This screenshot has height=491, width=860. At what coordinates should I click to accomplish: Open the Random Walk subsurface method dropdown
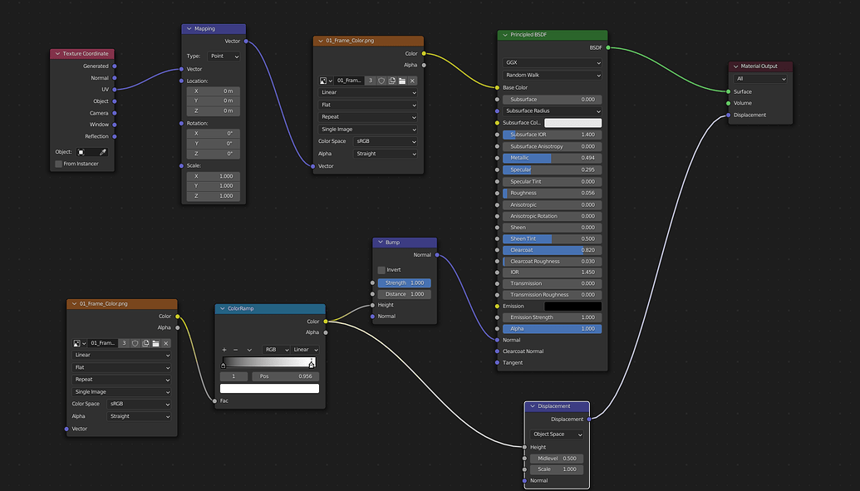[x=553, y=75]
